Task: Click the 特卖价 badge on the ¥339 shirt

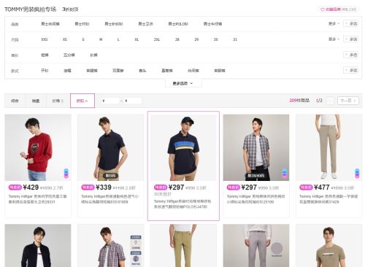Action: click(x=88, y=187)
